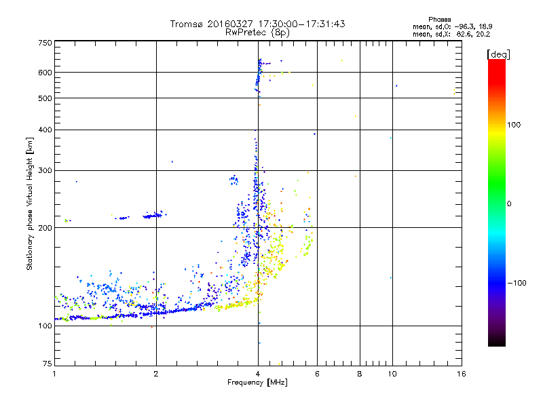Click the y-axis '75' tick label
Screen dimensions: 543x407
click(x=48, y=364)
